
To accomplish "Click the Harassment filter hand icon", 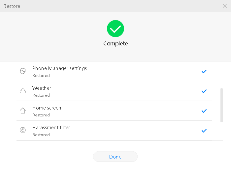I will tap(23, 130).
